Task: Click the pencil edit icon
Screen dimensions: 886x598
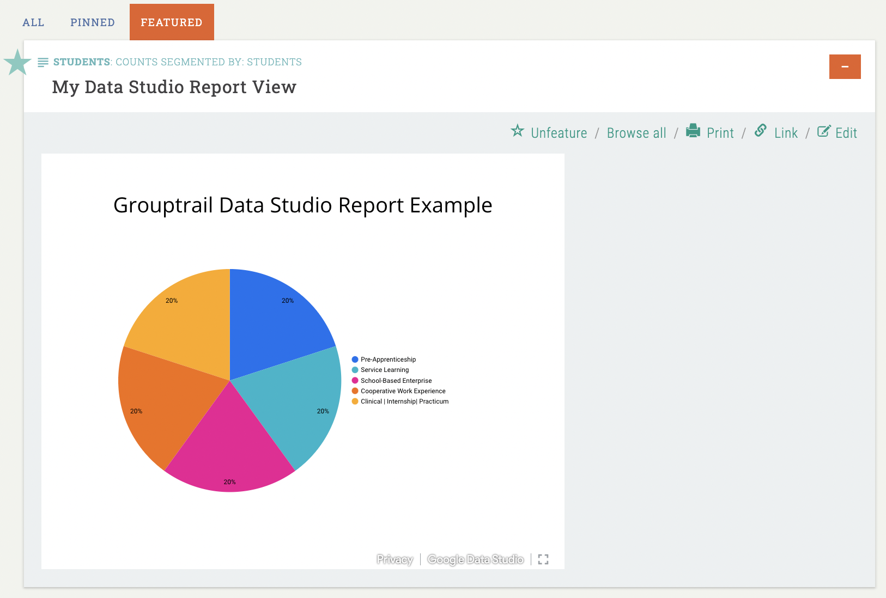Action: point(824,131)
